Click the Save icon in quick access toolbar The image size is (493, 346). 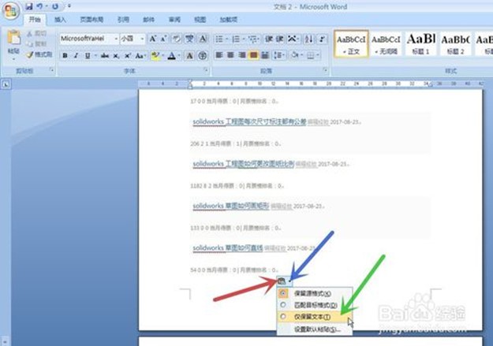tap(29, 6)
